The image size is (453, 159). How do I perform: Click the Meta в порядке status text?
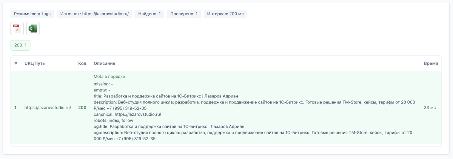click(109, 76)
